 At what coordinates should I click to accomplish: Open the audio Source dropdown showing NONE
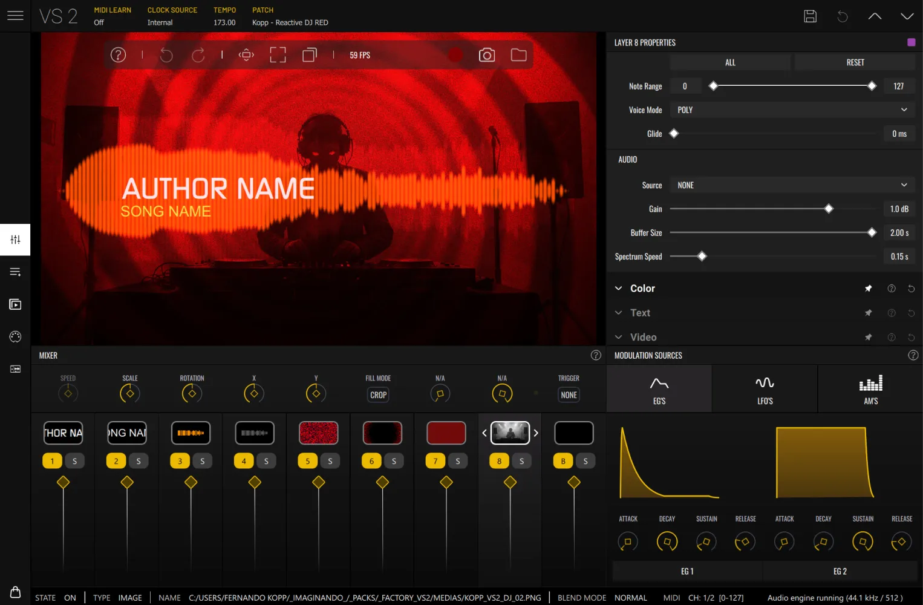click(x=792, y=185)
